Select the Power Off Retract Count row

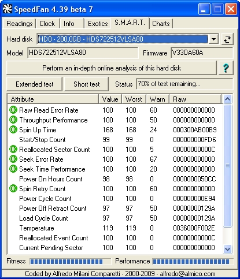115,208
